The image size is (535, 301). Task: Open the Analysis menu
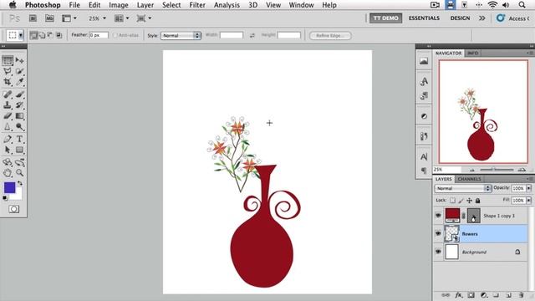[227, 5]
